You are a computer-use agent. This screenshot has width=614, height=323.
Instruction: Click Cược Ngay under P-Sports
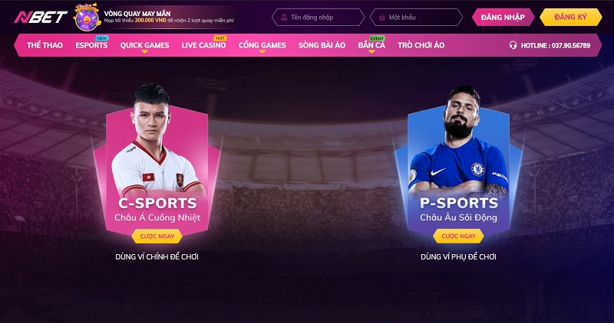[458, 237]
